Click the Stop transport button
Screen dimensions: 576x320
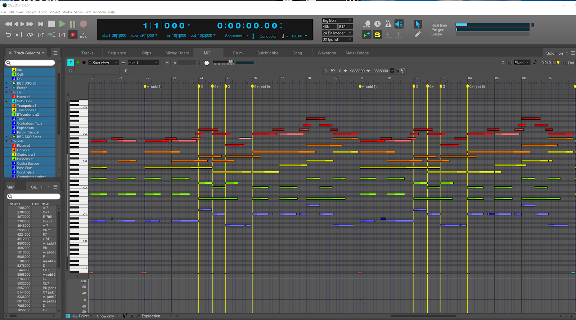click(x=51, y=24)
